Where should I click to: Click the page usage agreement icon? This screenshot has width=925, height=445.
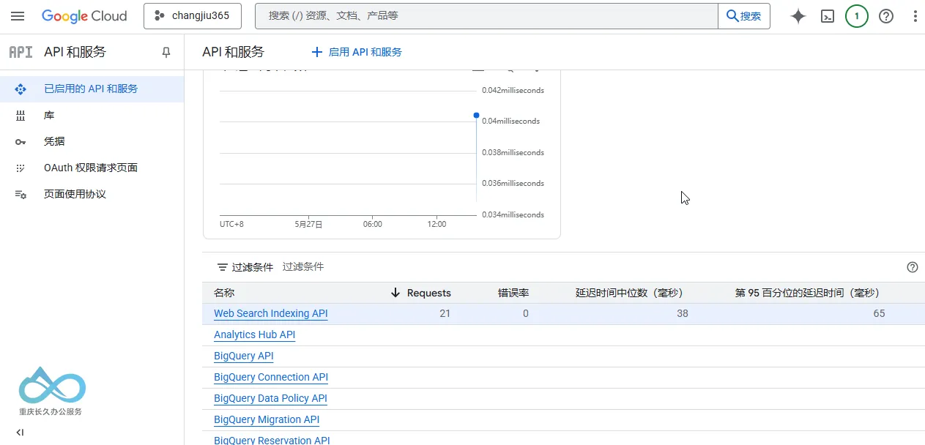point(21,194)
